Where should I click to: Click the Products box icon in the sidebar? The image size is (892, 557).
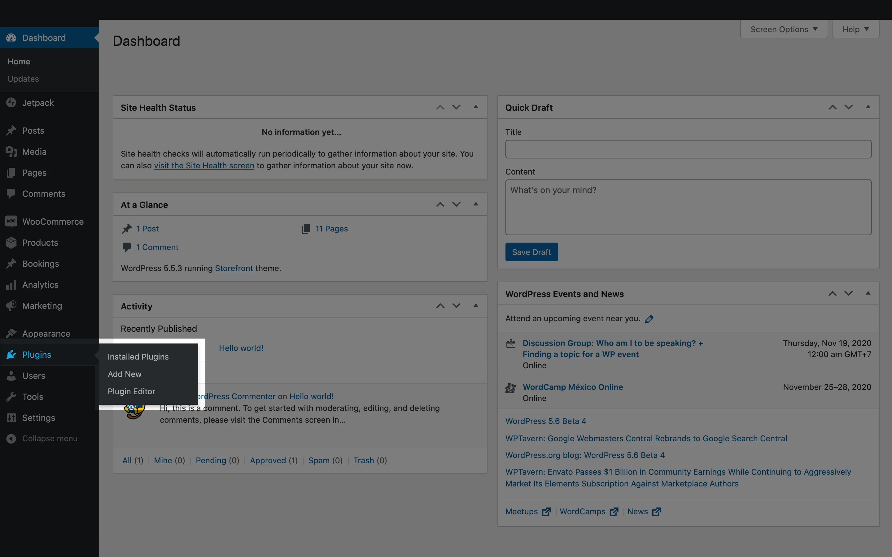coord(11,243)
